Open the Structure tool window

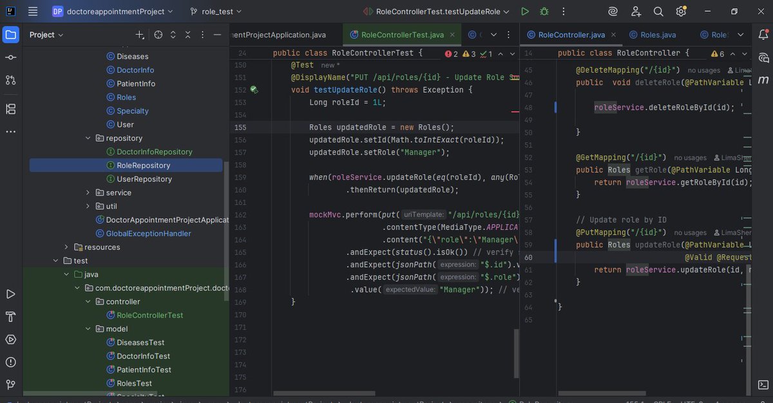pyautogui.click(x=10, y=109)
